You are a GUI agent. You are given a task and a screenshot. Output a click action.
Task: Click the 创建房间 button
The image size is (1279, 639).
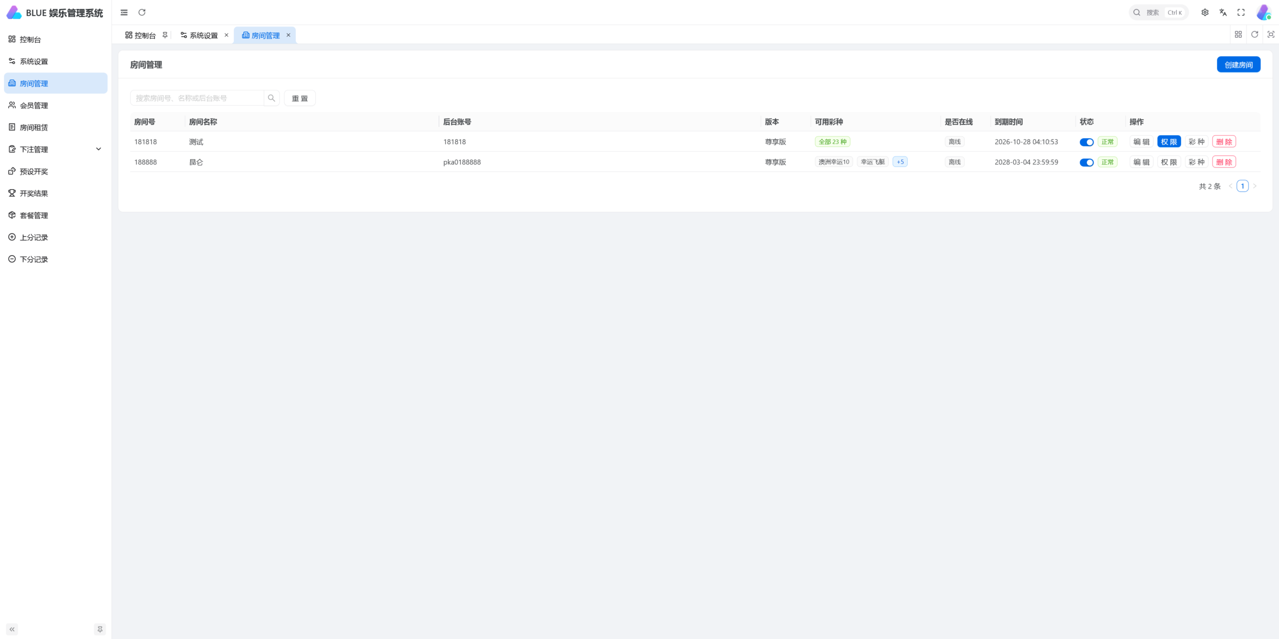coord(1239,64)
